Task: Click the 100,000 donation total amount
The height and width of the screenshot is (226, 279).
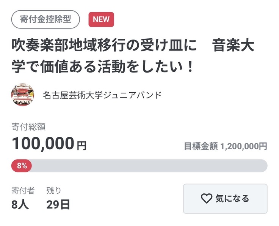Action: 43,143
